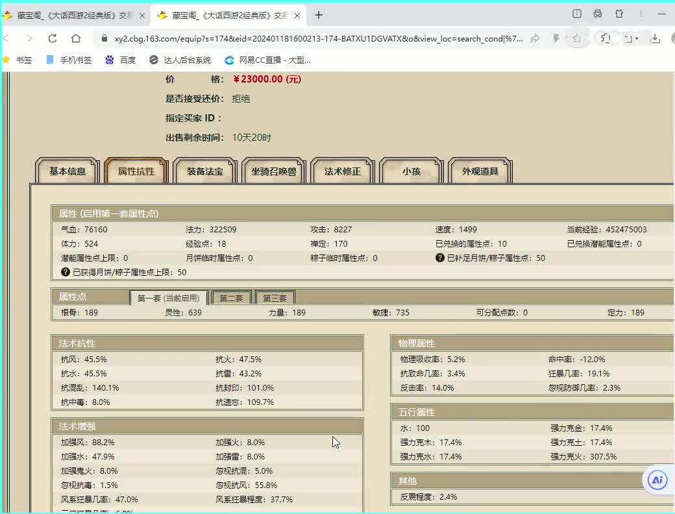Open the 小孩 tab
Screen dimensions: 675x514
pos(411,171)
